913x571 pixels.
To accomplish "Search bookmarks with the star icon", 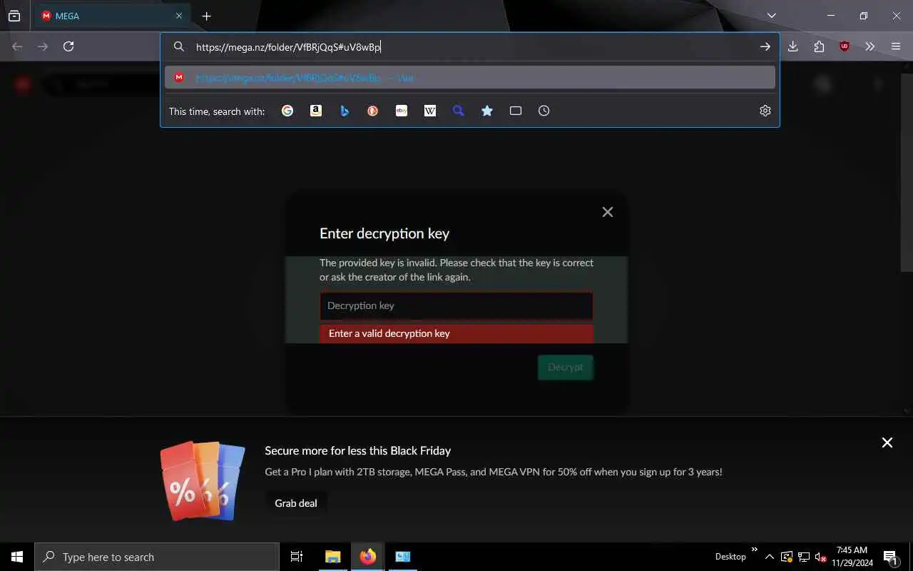I will [487, 111].
